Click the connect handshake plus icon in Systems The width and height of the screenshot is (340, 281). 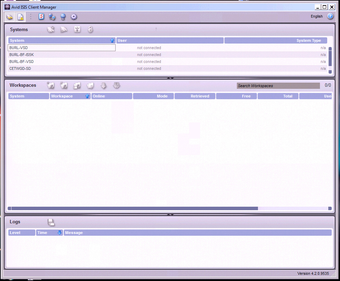51,29
